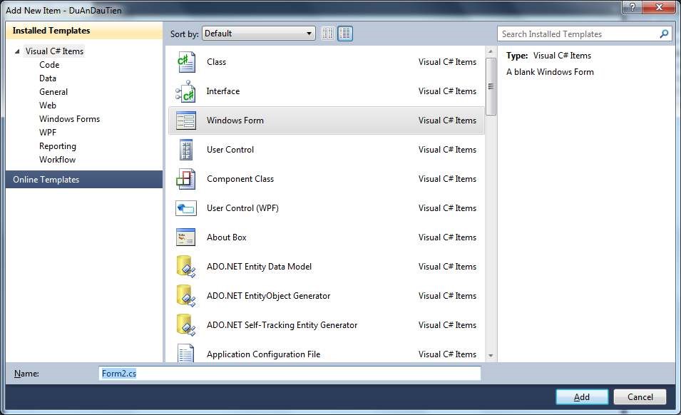Click the Windows Form template icon
This screenshot has width=681, height=415.
[185, 121]
